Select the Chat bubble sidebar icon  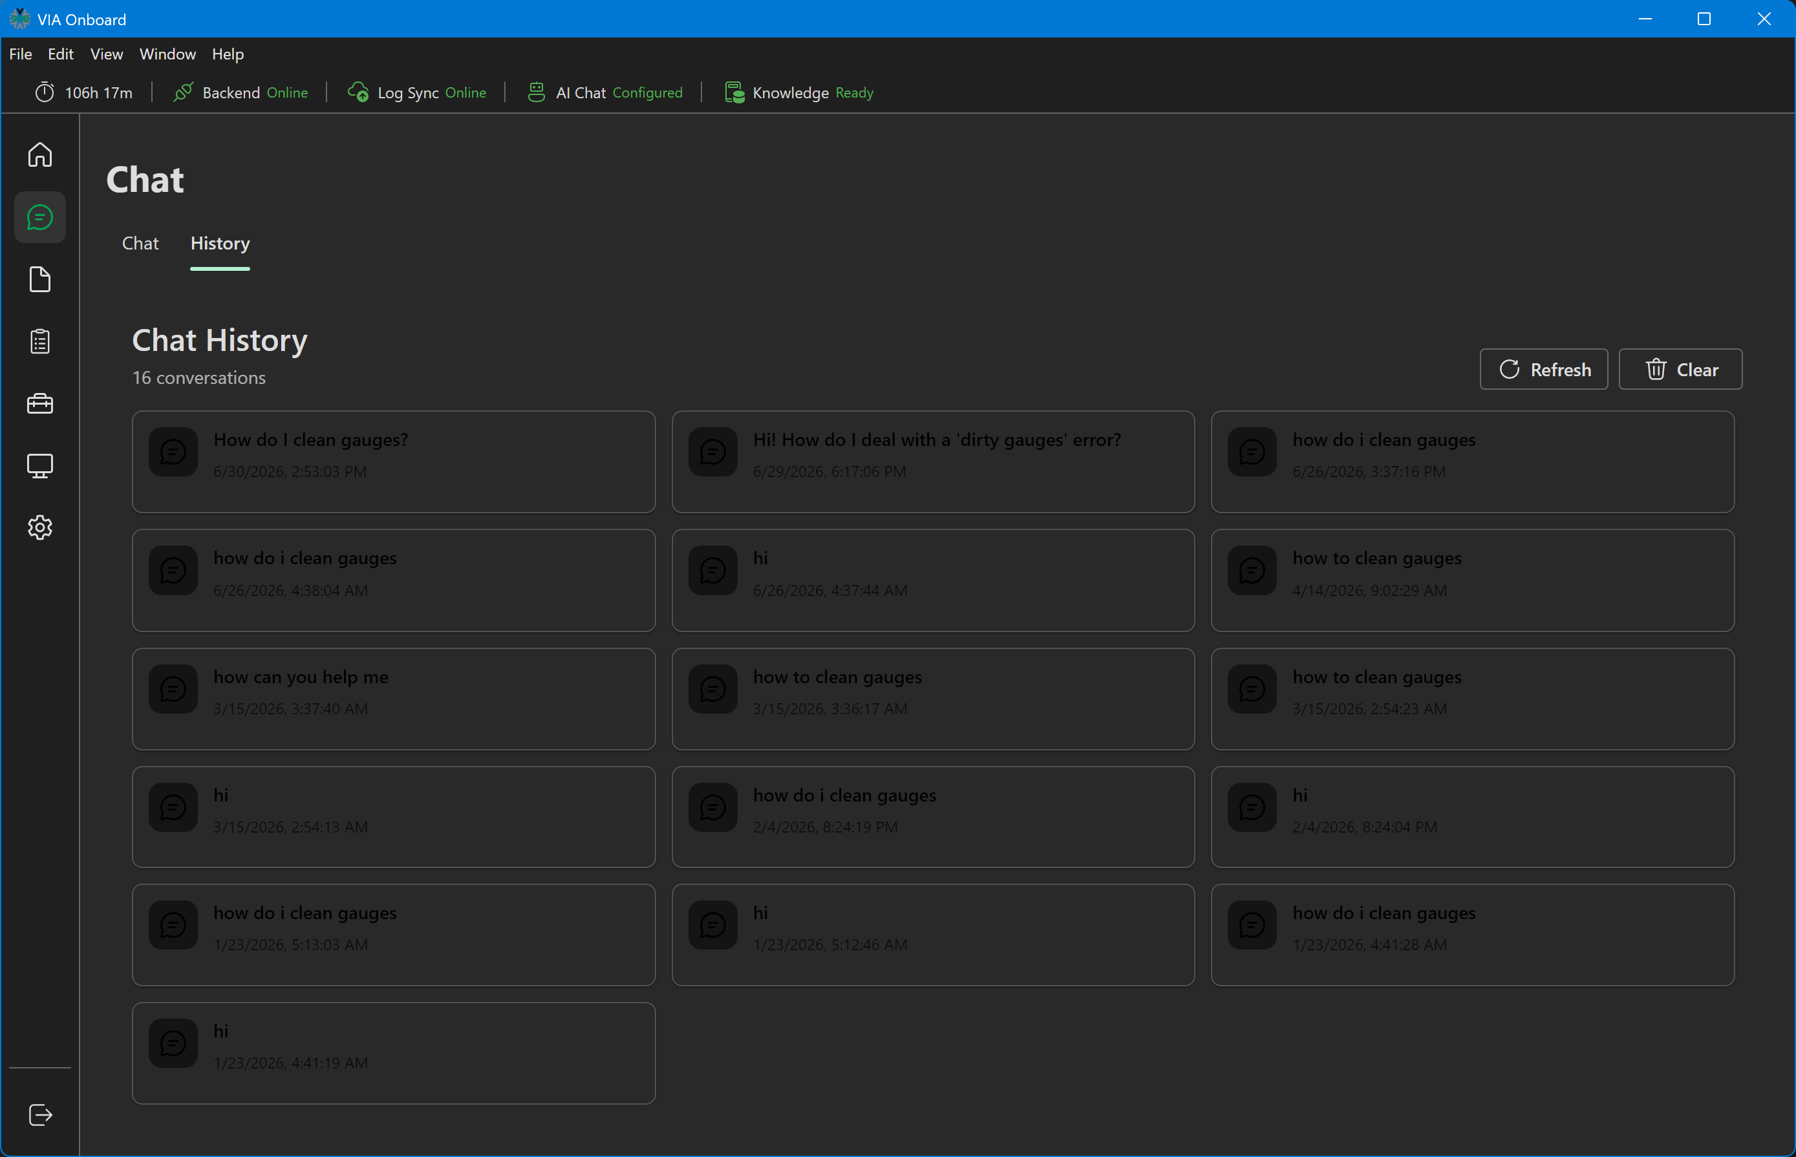click(40, 218)
